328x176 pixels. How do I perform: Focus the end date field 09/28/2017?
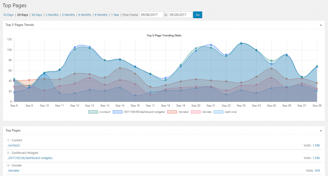coord(180,15)
